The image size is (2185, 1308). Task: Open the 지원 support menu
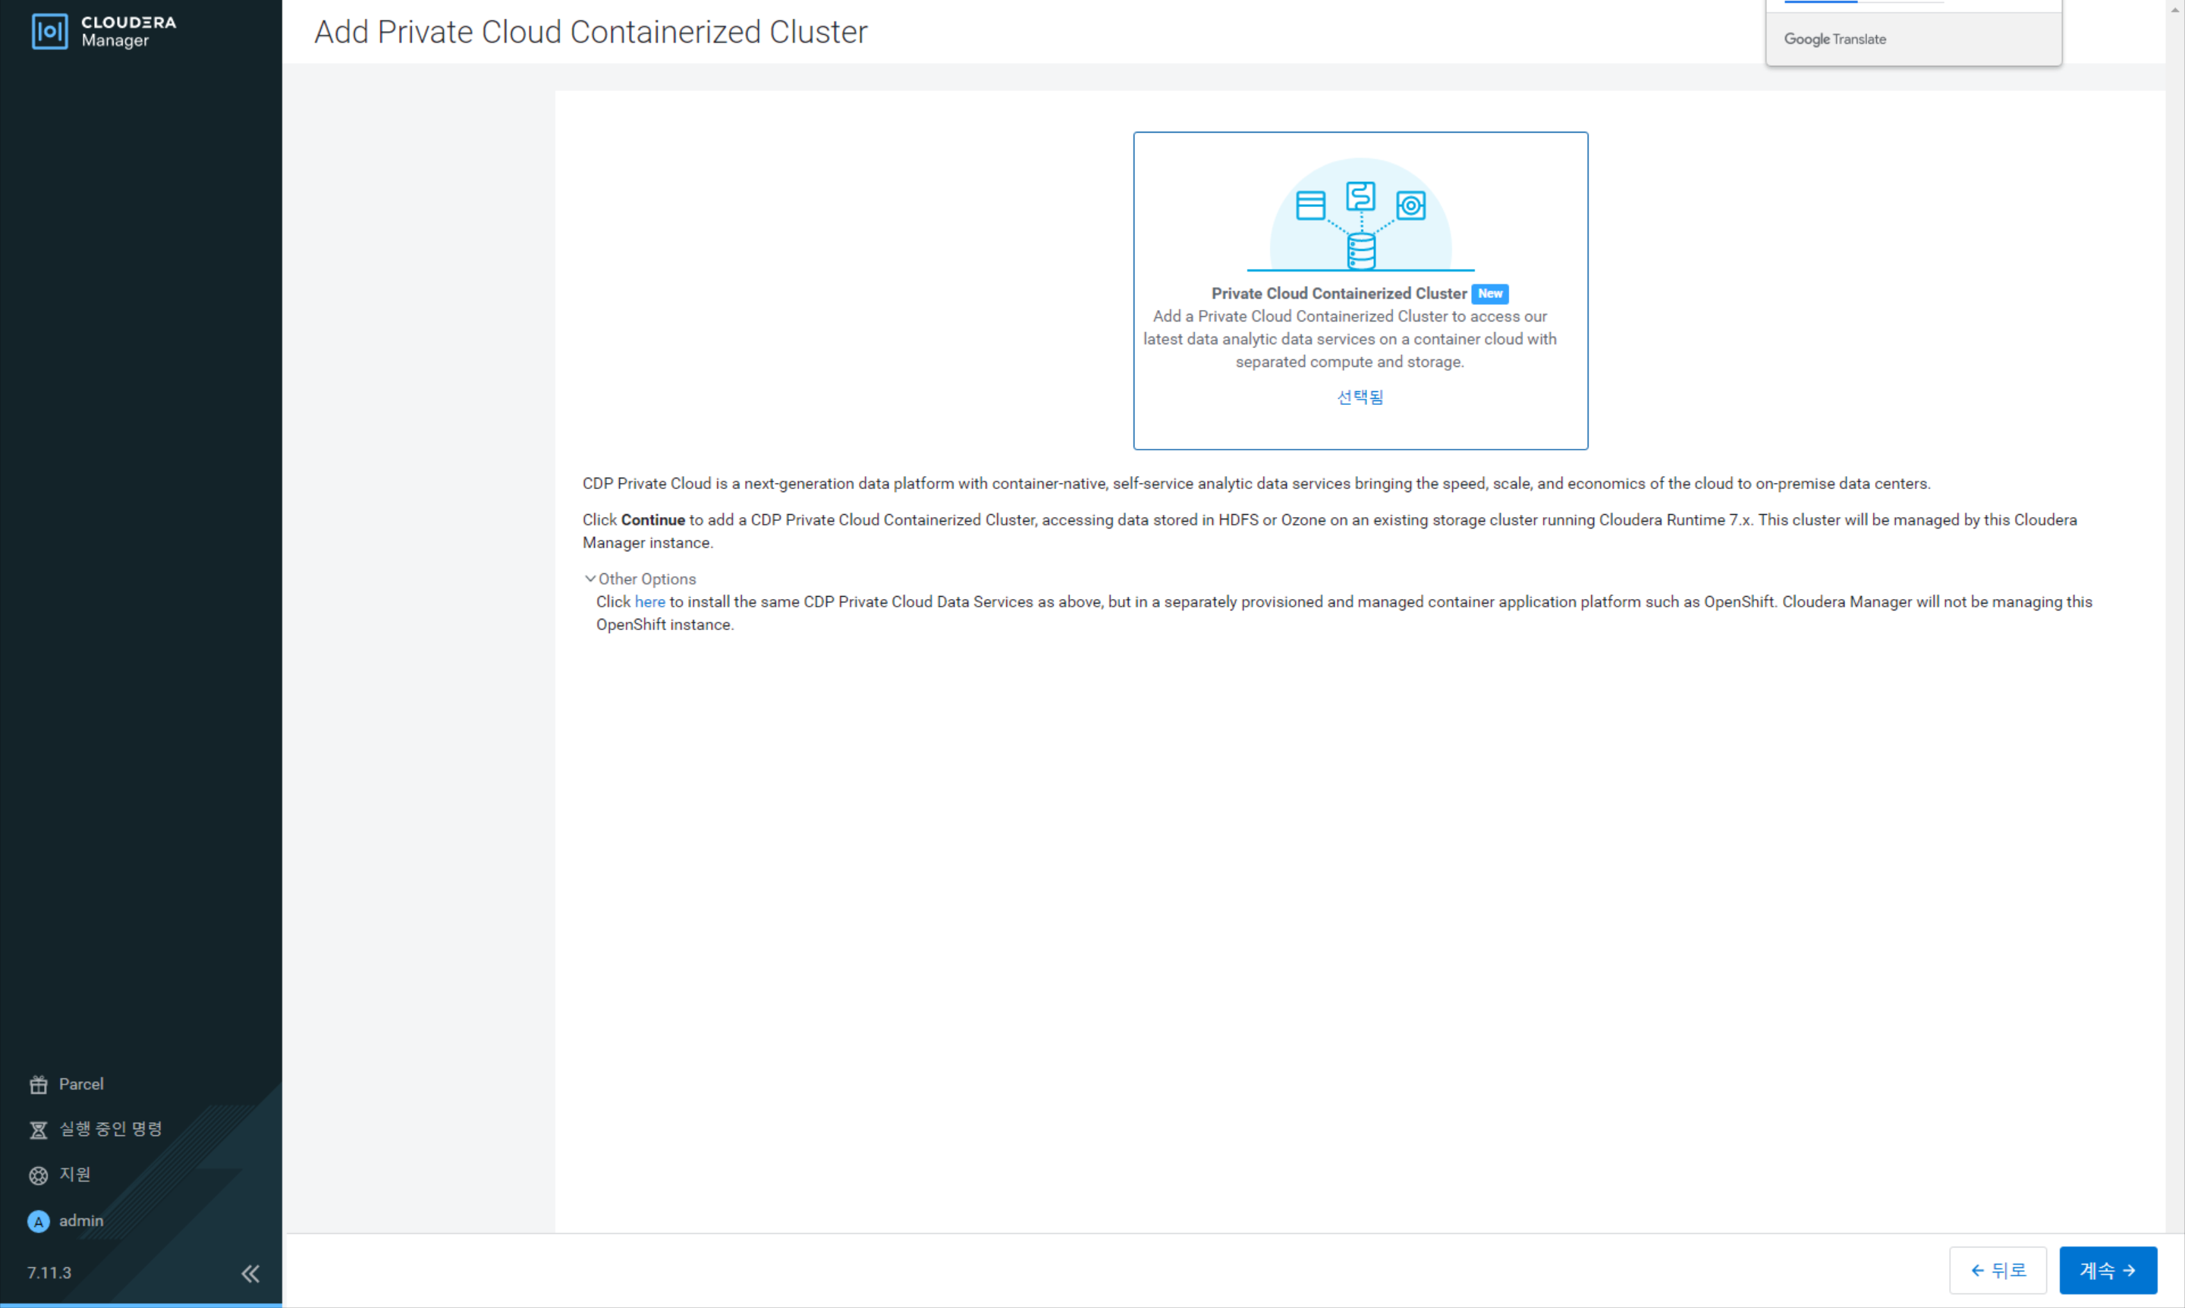[75, 1174]
